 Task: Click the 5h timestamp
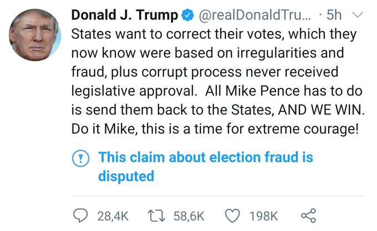click(335, 16)
